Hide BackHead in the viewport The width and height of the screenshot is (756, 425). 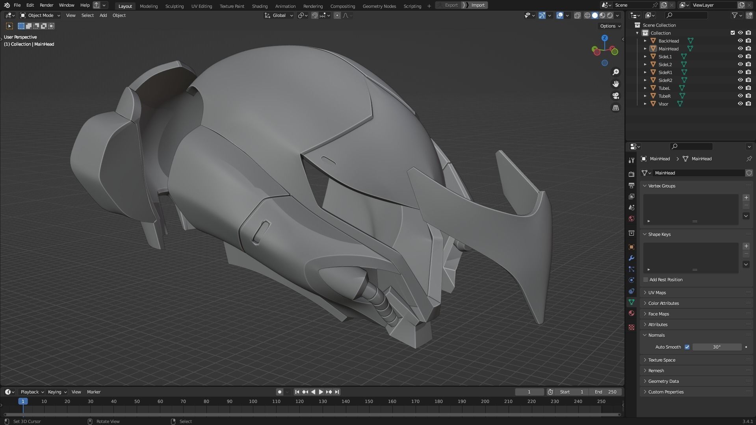coord(740,41)
